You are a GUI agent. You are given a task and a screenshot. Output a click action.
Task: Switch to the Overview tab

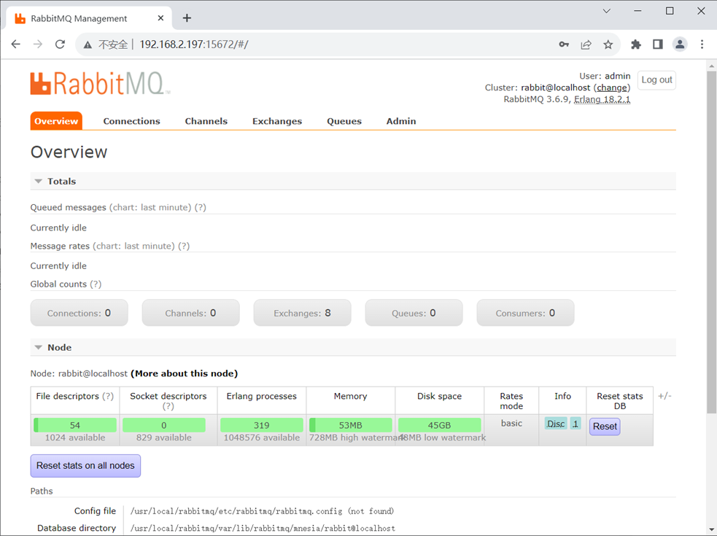pyautogui.click(x=56, y=121)
